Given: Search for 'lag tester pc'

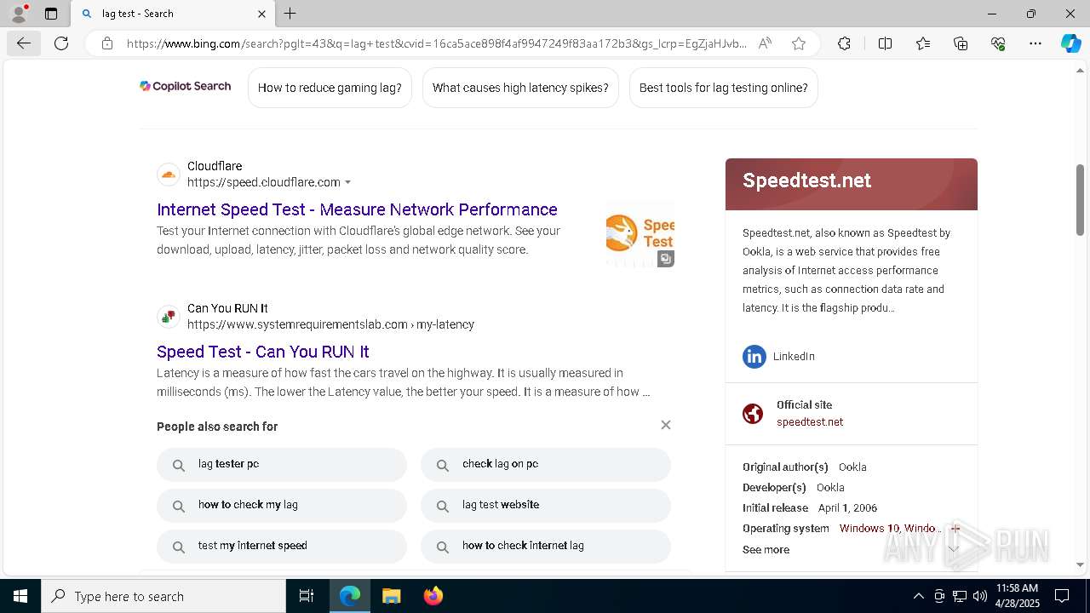Looking at the screenshot, I should pyautogui.click(x=282, y=465).
